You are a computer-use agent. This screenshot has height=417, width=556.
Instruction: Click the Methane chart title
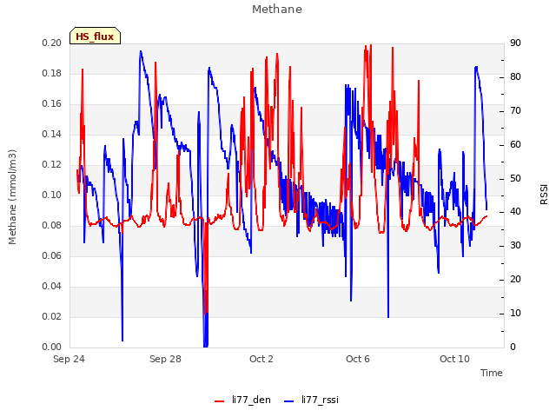[x=277, y=10]
